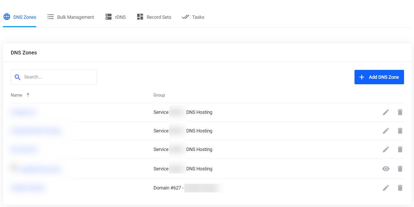Select the DNS Zones tab

pyautogui.click(x=20, y=17)
